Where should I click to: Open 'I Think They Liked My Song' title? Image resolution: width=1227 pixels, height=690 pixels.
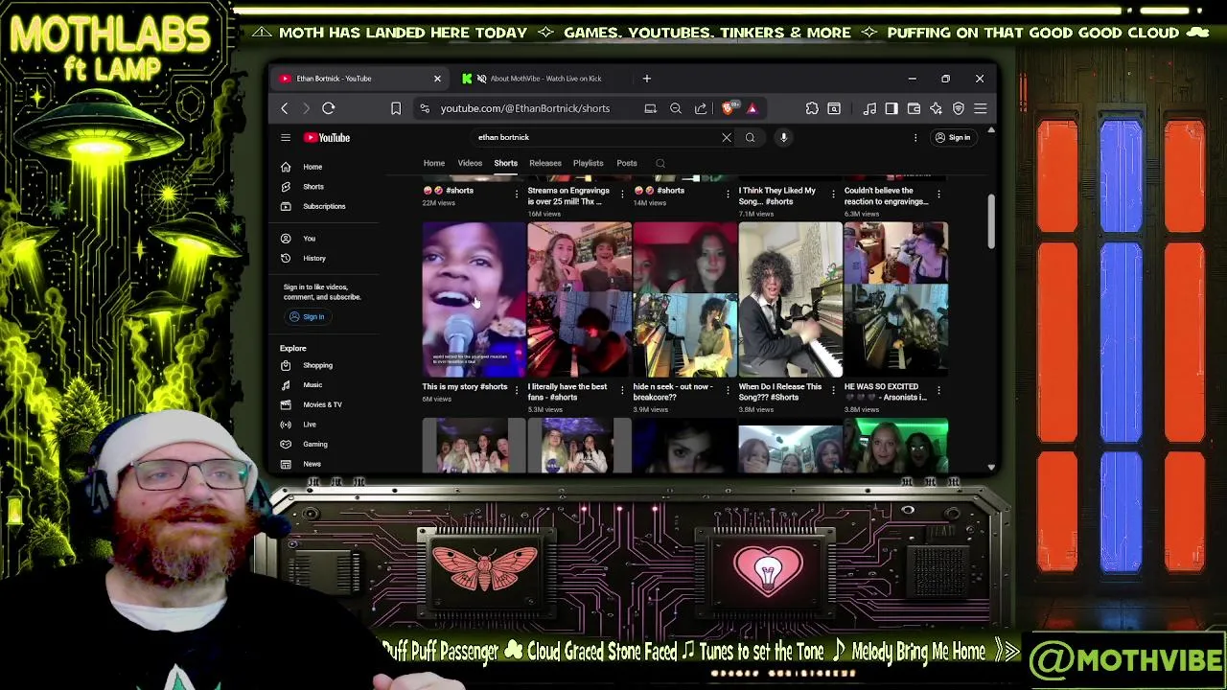776,195
